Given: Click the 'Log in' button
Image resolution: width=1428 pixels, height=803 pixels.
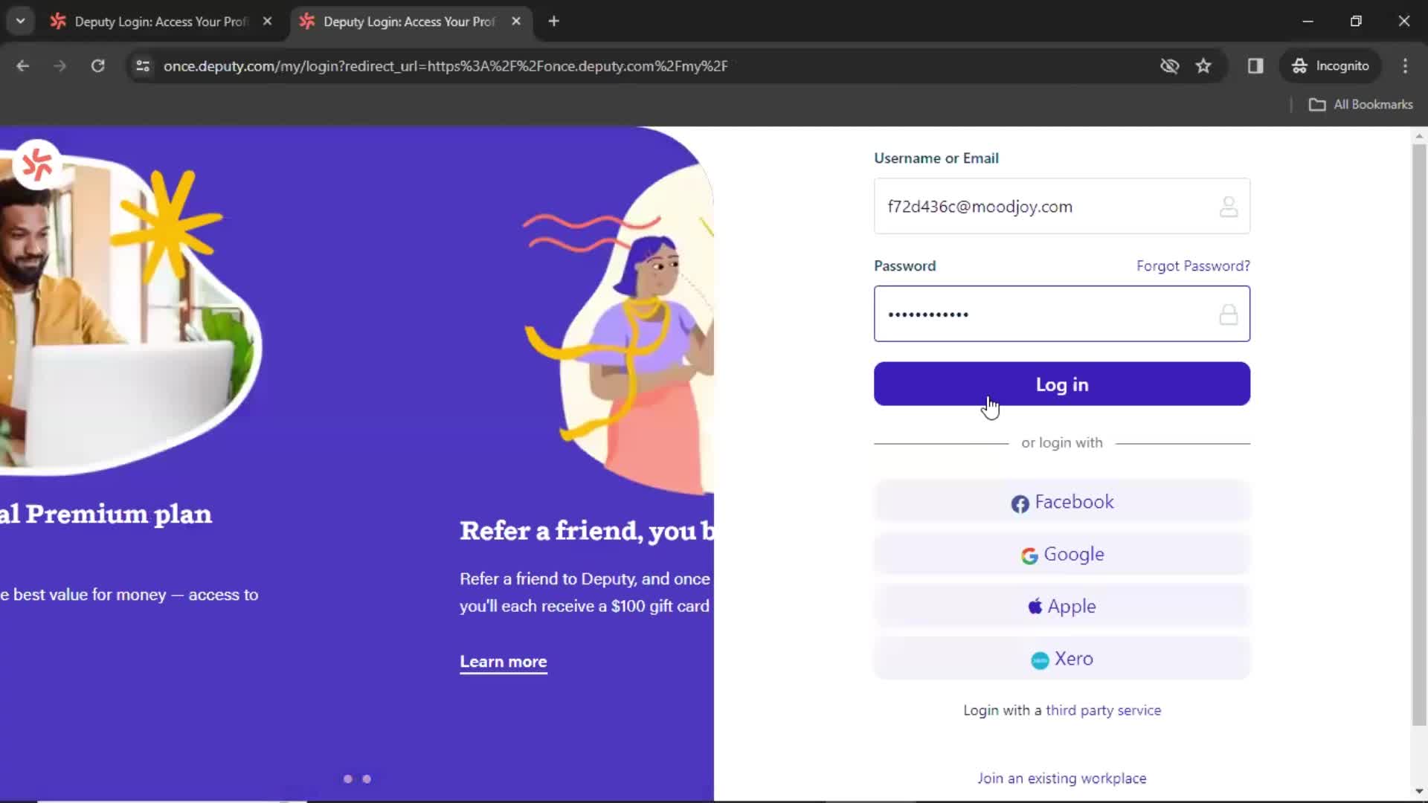Looking at the screenshot, I should (1061, 384).
